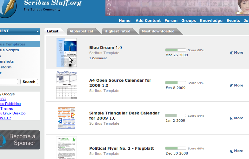
Task: Open the Simple Triangular Desk Calendar thumbnail
Action: coord(67,118)
